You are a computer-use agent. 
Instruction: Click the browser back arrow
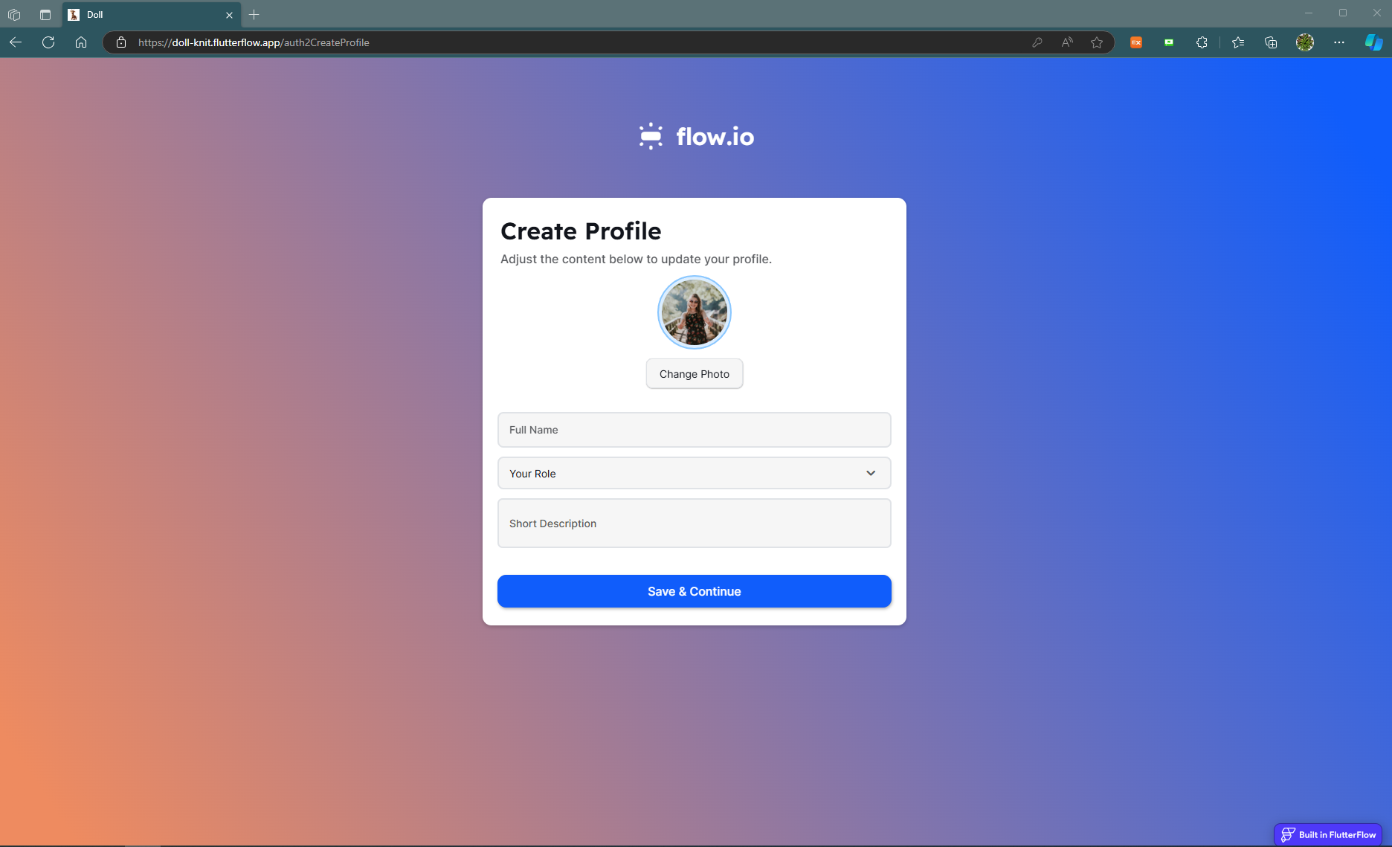(16, 42)
